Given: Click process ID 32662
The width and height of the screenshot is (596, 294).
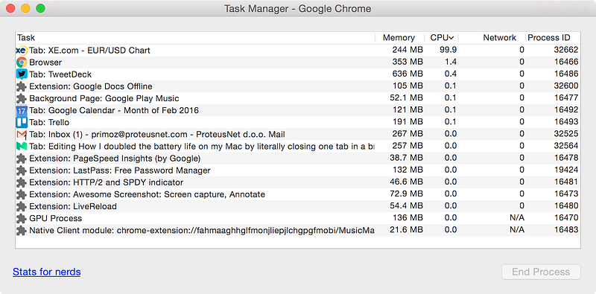Looking at the screenshot, I should click(566, 50).
